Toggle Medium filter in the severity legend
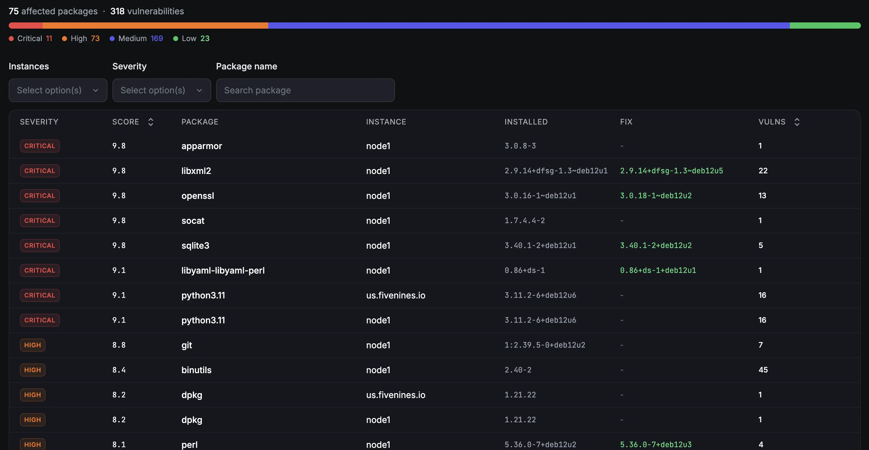 pos(136,38)
